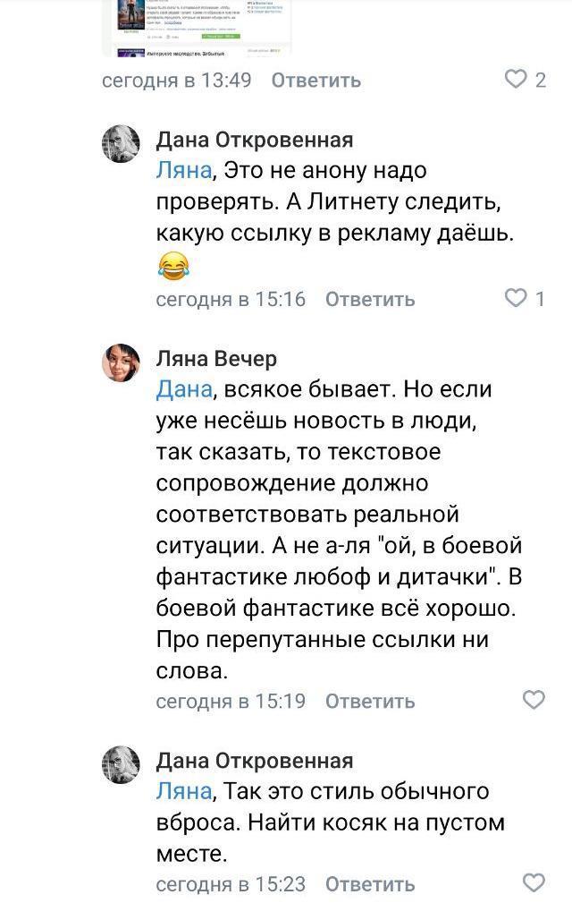
Task: Open the Дана Откровенная name above the Литнет comment
Action: pos(255,140)
